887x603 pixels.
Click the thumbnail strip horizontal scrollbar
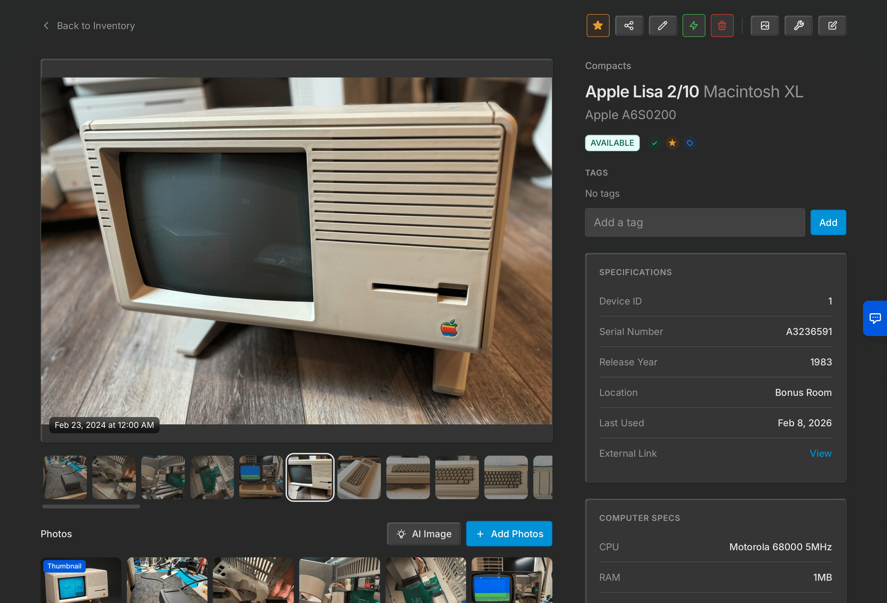click(x=91, y=506)
